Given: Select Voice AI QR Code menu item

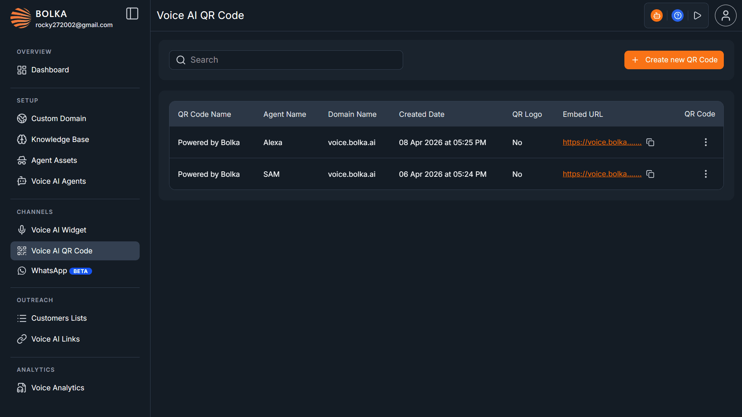Looking at the screenshot, I should (x=75, y=251).
